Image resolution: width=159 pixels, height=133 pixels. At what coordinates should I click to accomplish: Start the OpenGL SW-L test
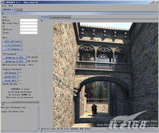tap(11, 77)
